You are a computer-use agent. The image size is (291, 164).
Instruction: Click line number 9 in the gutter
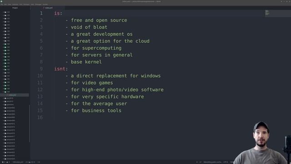[41, 69]
